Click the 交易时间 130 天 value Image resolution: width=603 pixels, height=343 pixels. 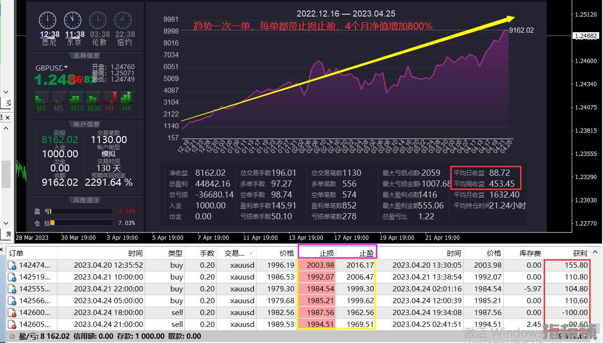(x=109, y=168)
